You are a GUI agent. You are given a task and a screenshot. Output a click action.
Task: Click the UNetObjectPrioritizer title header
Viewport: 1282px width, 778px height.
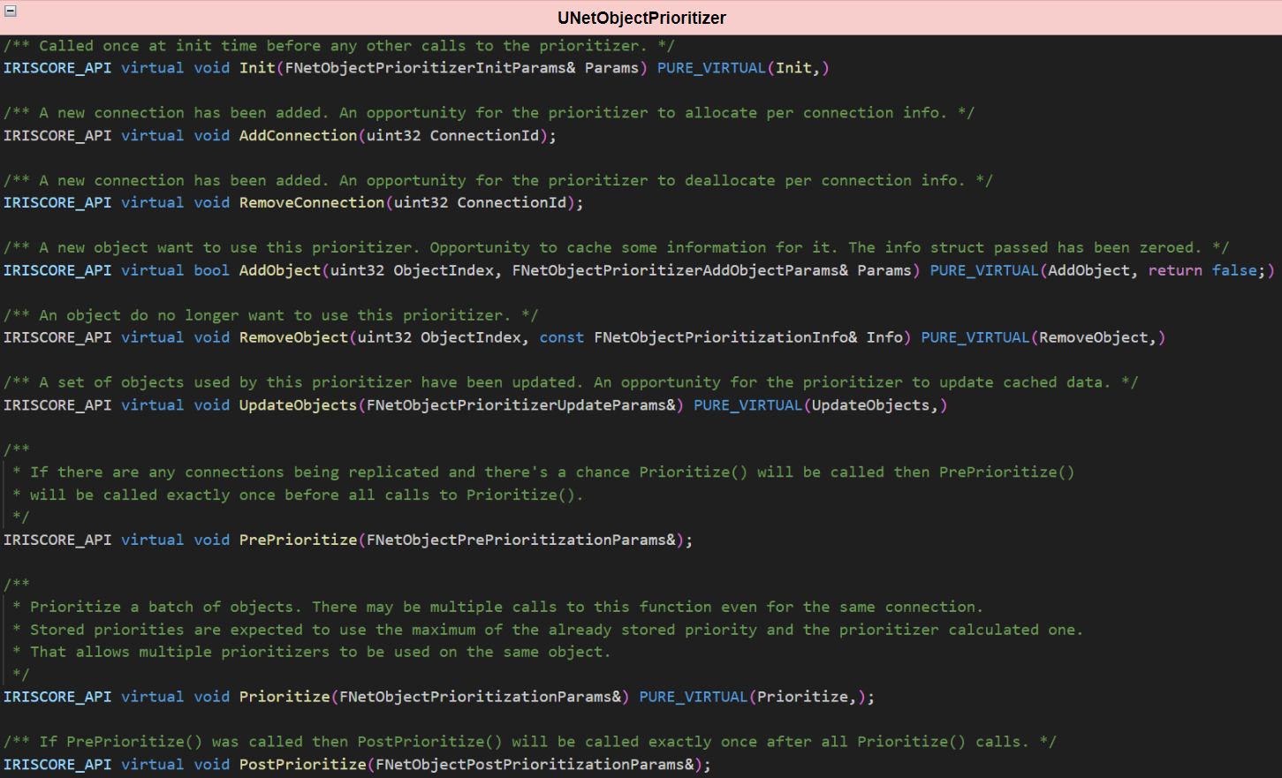pyautogui.click(x=641, y=18)
